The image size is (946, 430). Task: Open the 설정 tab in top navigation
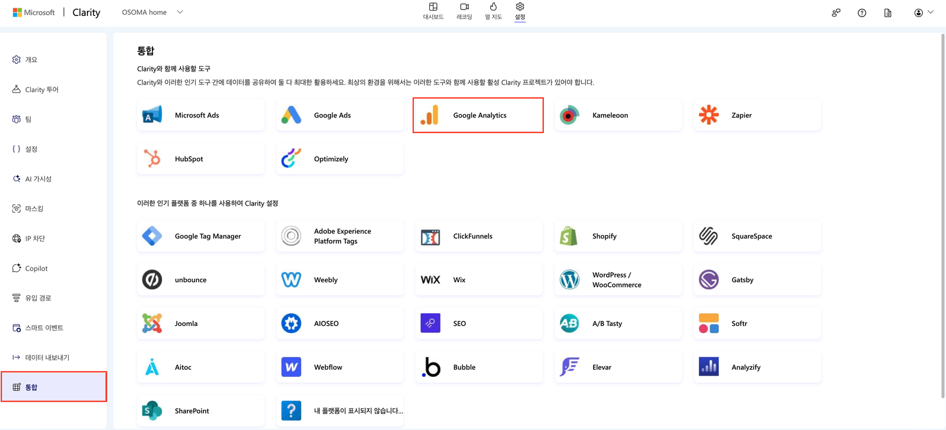(520, 11)
